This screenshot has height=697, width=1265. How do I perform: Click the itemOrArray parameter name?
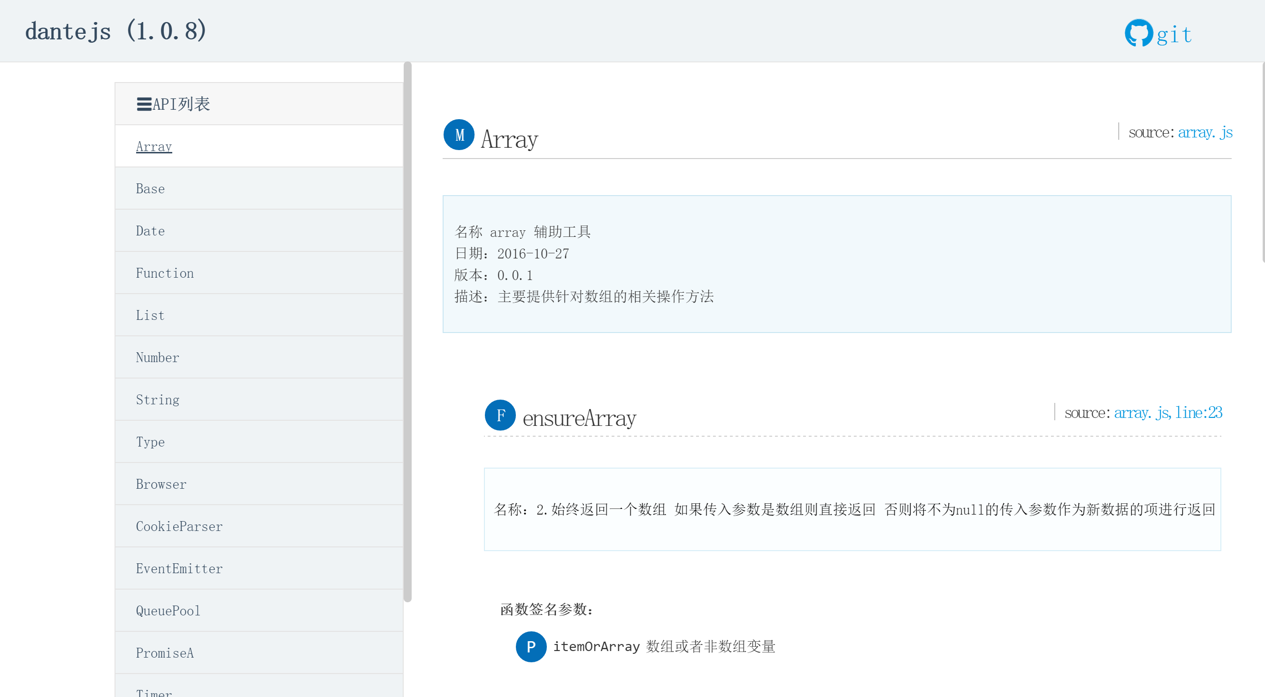click(x=596, y=646)
